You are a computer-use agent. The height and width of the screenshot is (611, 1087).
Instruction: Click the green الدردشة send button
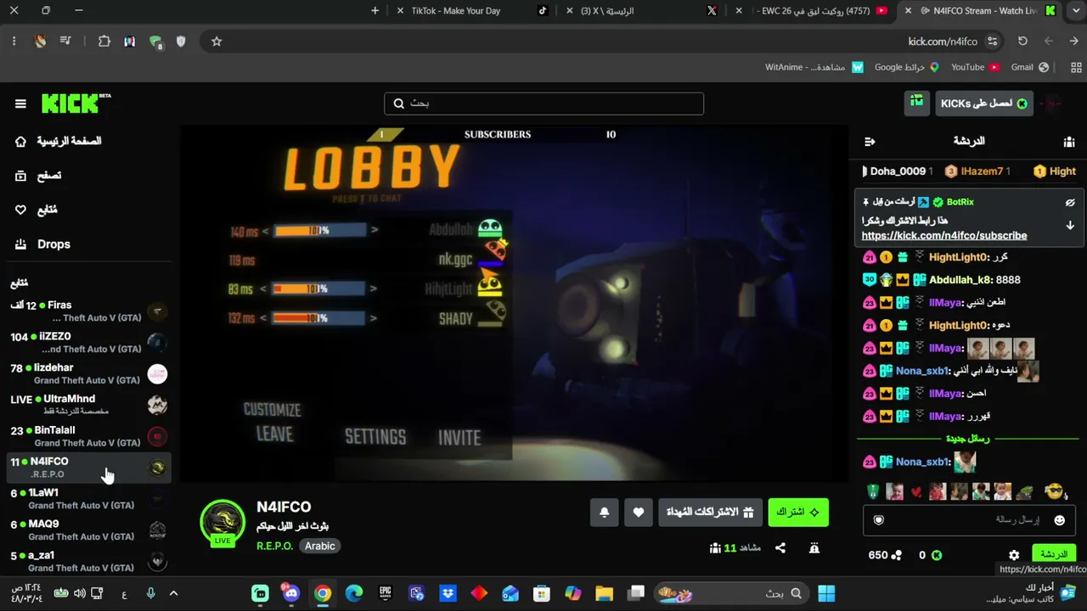(1054, 555)
